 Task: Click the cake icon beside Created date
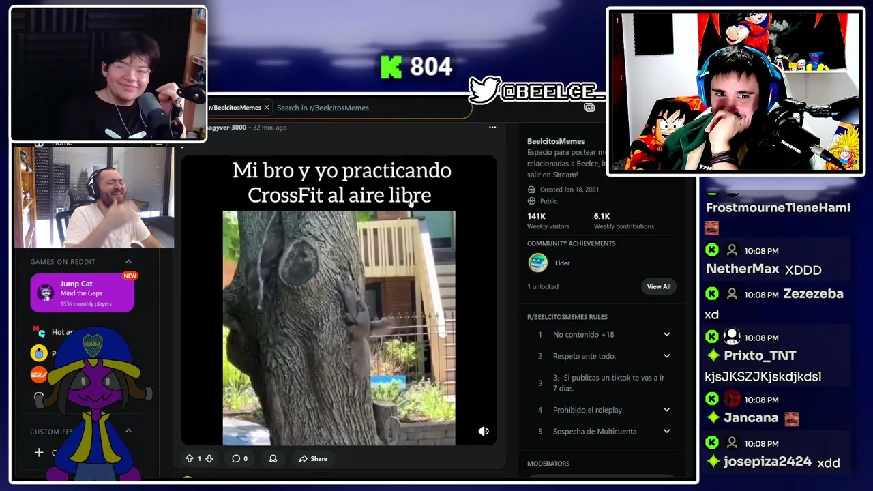[x=531, y=190]
